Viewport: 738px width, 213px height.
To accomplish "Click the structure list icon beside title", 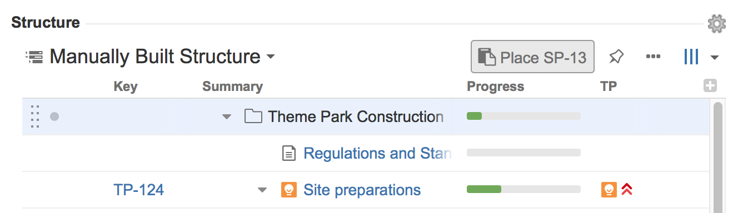I will (34, 57).
